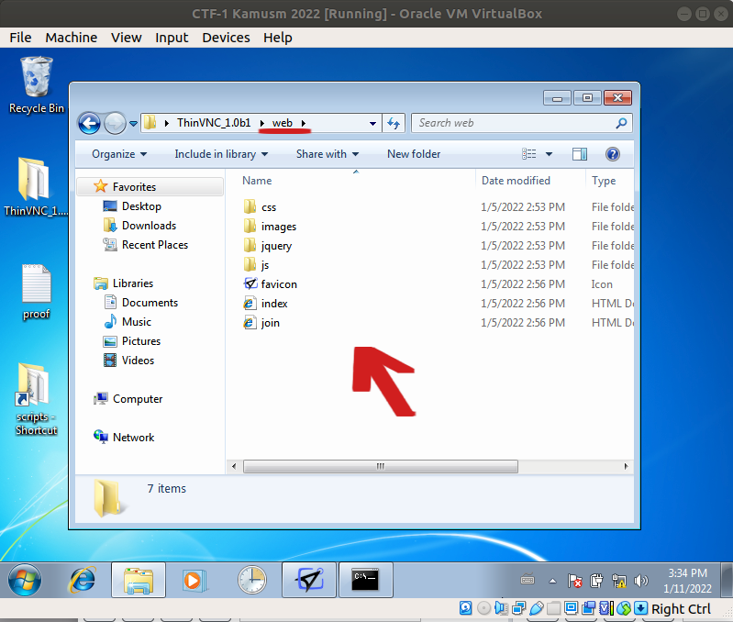Click the New folder button
Image resolution: width=733 pixels, height=622 pixels.
click(x=414, y=154)
